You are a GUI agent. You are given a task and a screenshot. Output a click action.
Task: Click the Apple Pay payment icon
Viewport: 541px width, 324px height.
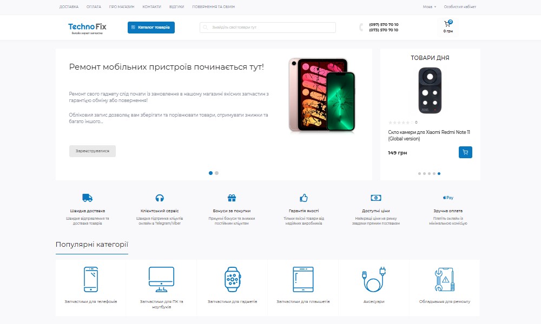pos(448,198)
